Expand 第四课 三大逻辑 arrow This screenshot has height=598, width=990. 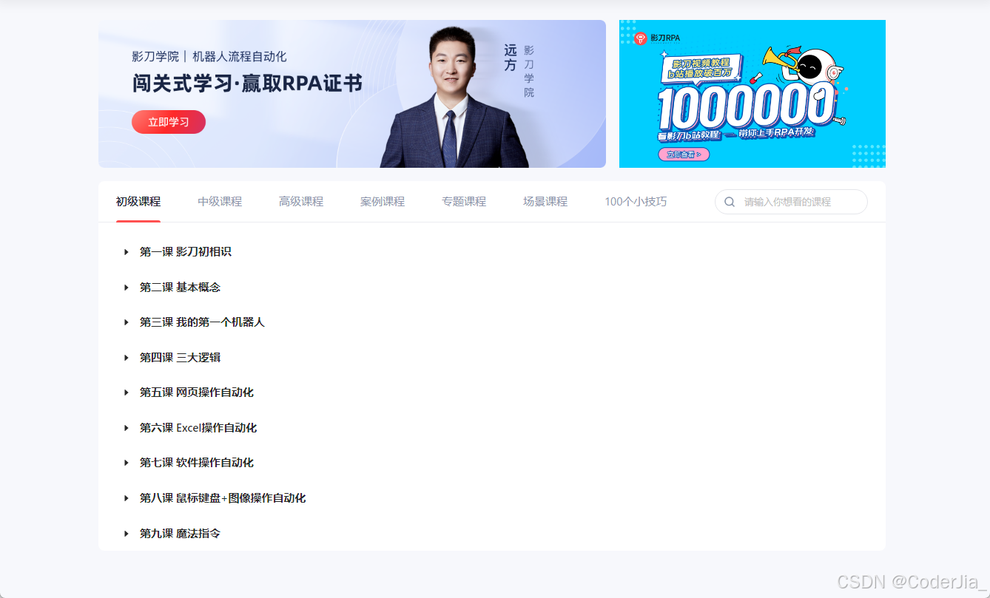point(127,358)
